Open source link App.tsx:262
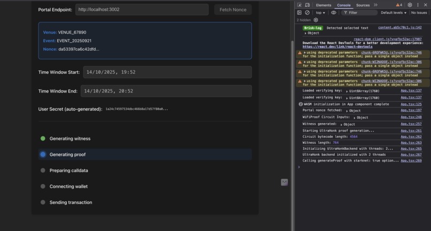Image resolution: width=431 pixels, height=231 pixels. pyautogui.click(x=411, y=137)
